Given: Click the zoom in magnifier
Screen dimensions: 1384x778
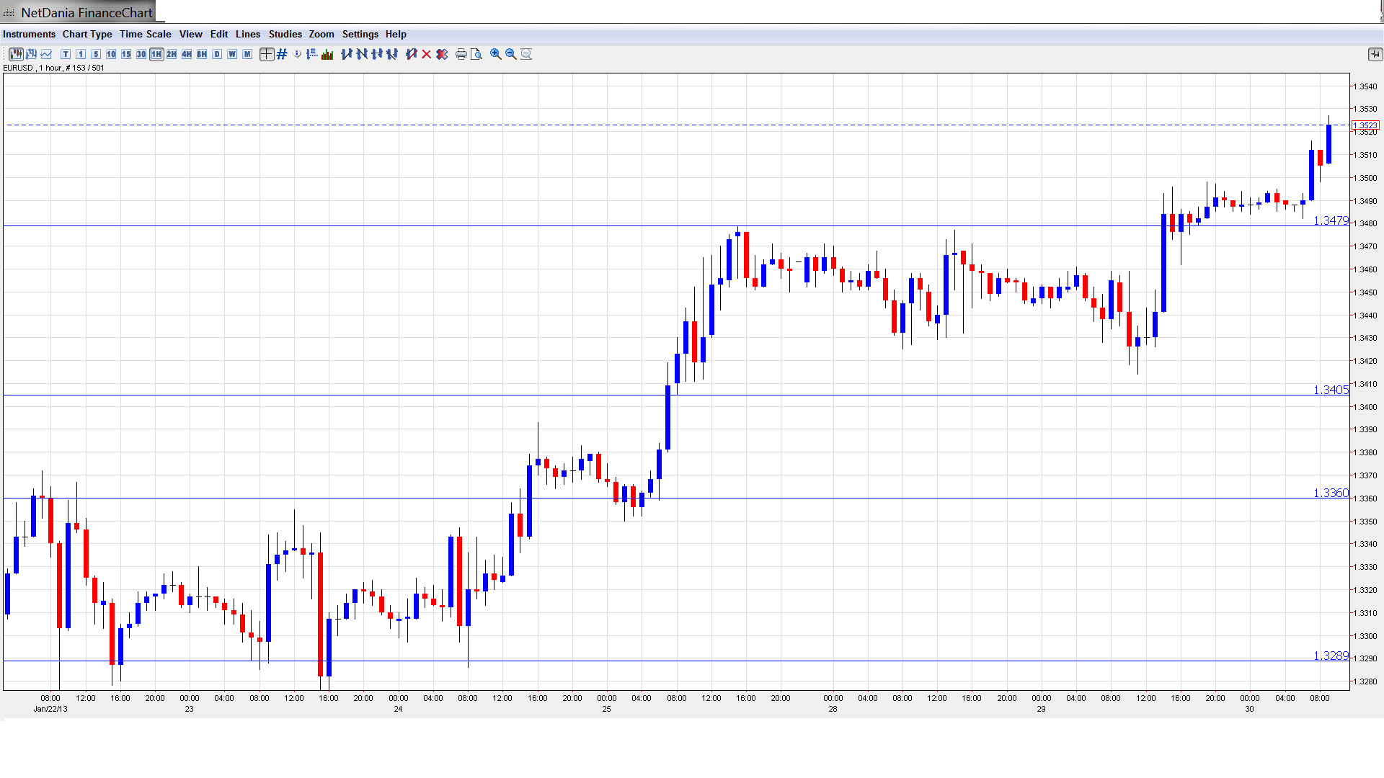Looking at the screenshot, I should pyautogui.click(x=496, y=54).
